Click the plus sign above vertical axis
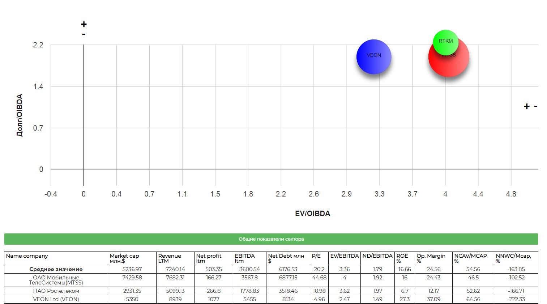This screenshot has height=304, width=547. [x=84, y=24]
